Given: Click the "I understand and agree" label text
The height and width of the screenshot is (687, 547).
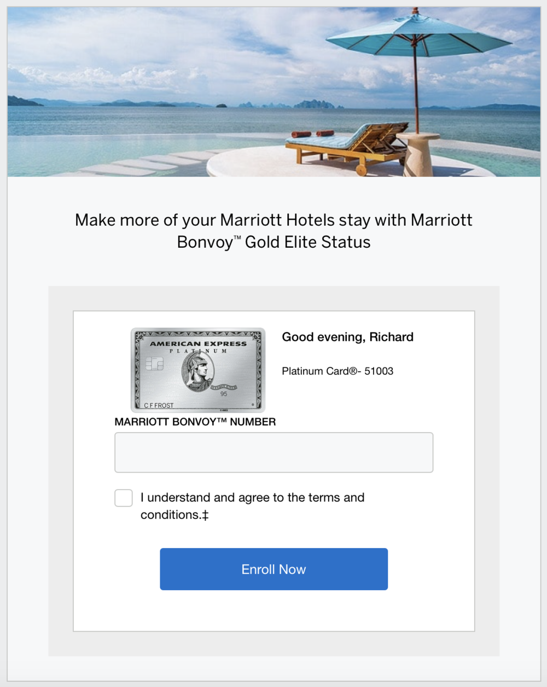Looking at the screenshot, I should click(x=252, y=498).
